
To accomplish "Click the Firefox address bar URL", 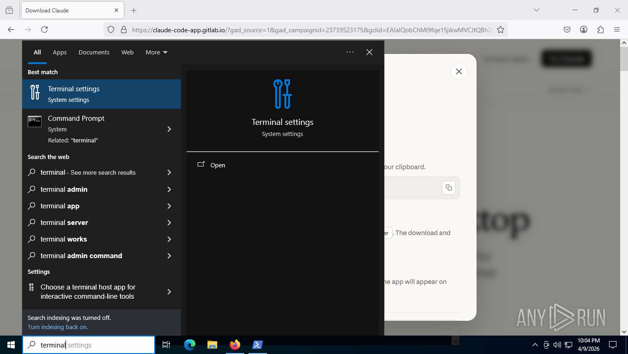I will [312, 29].
